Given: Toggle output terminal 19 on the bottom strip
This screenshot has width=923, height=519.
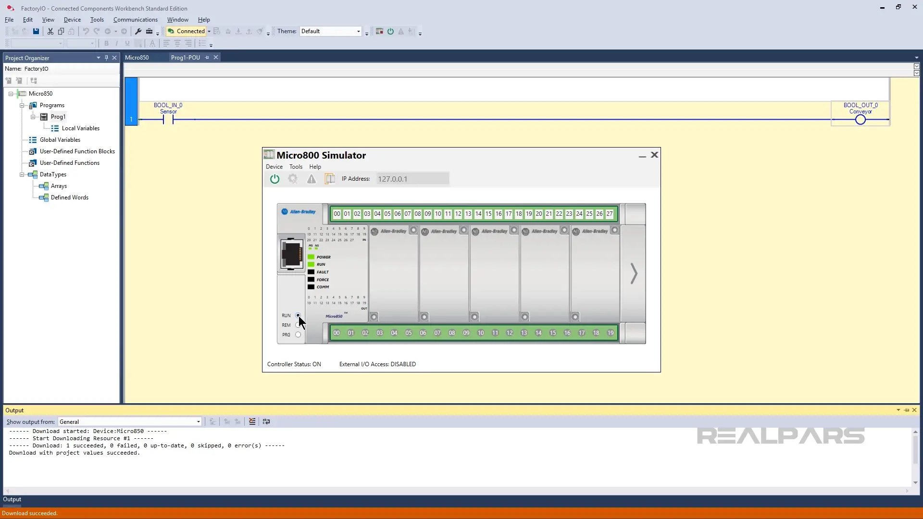Looking at the screenshot, I should (x=611, y=333).
